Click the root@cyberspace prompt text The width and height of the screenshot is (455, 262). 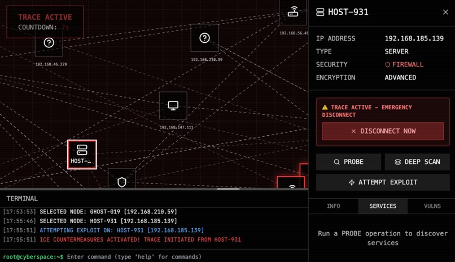pyautogui.click(x=33, y=257)
